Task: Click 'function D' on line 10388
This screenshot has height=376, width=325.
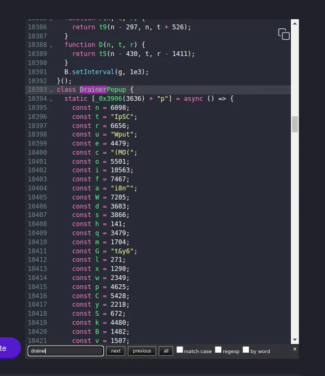Action: pyautogui.click(x=83, y=45)
